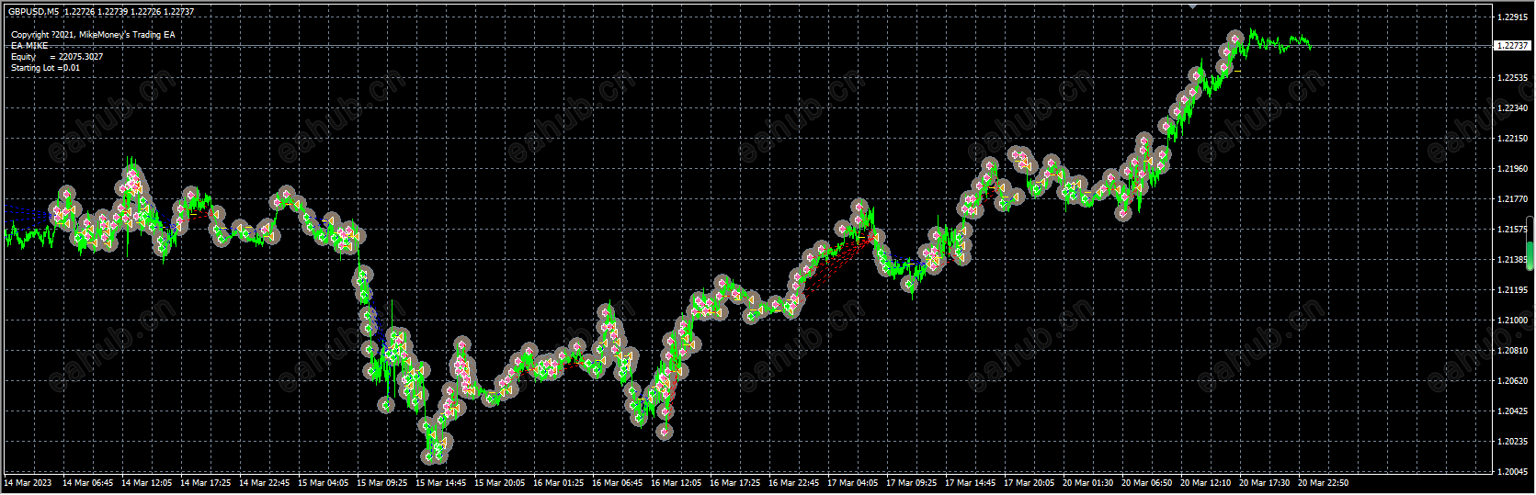Click the 1.20810 price scale label

1512,351
